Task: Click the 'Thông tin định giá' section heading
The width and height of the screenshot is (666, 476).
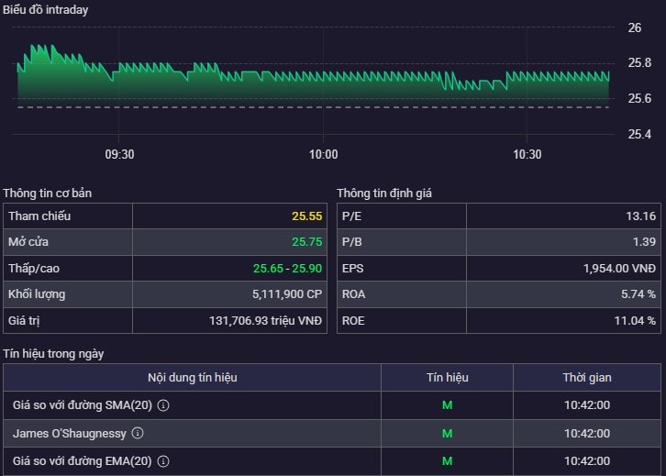Action: pos(384,194)
